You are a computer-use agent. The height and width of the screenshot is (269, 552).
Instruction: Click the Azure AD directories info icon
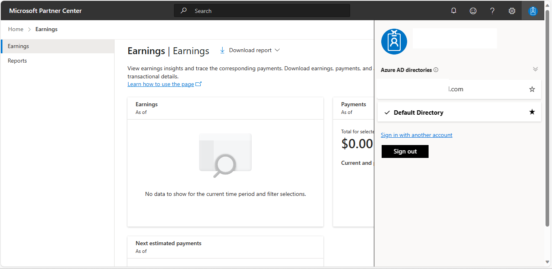(436, 70)
